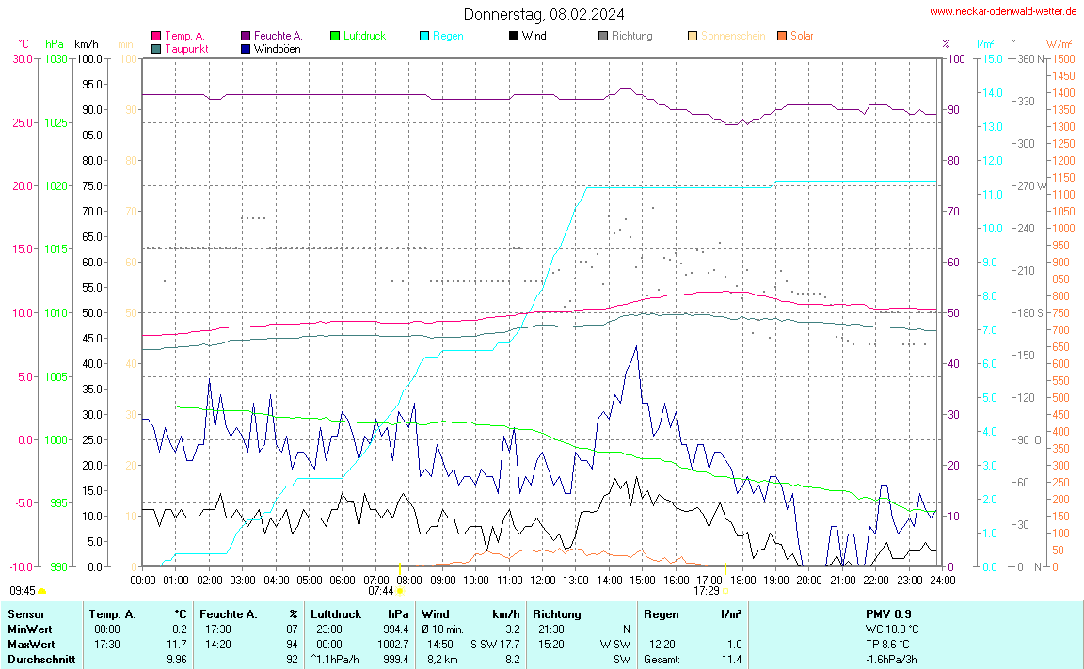Click the gray Richtung legend square
The width and height of the screenshot is (1084, 669).
tap(603, 36)
